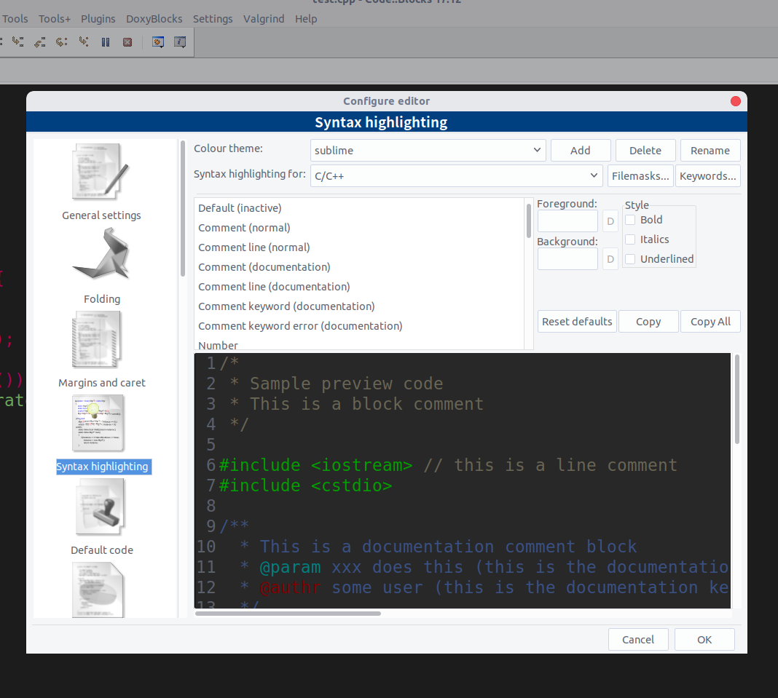The width and height of the screenshot is (778, 698).
Task: Click the debugger Step out icon
Action: (x=39, y=42)
